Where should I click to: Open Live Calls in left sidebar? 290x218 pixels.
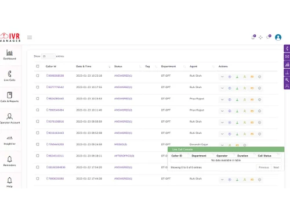(10, 76)
